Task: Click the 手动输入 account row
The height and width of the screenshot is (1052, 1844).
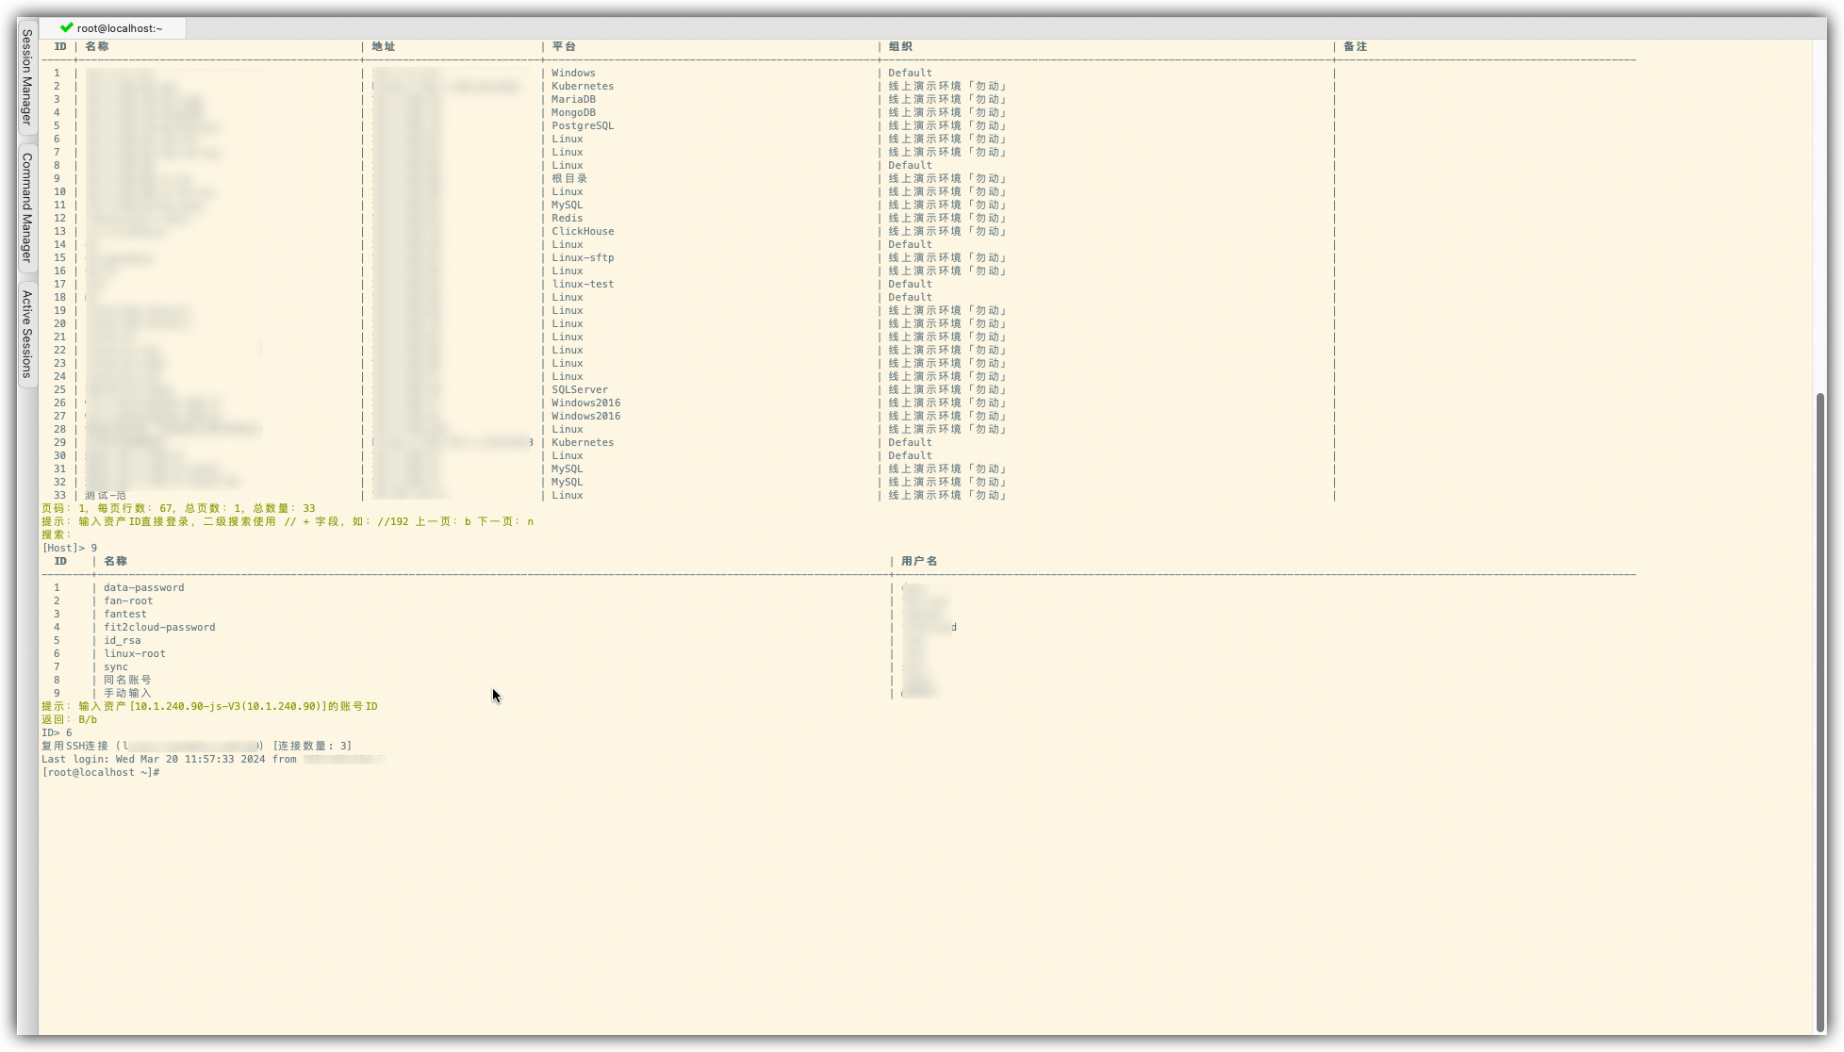Action: [127, 693]
